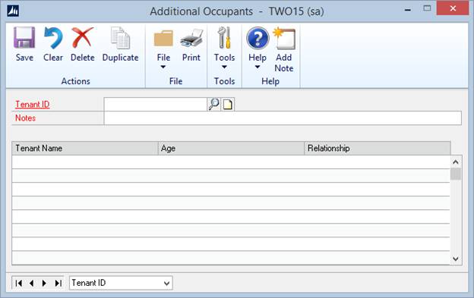
Task: Click the Relationship column header
Action: click(378, 148)
